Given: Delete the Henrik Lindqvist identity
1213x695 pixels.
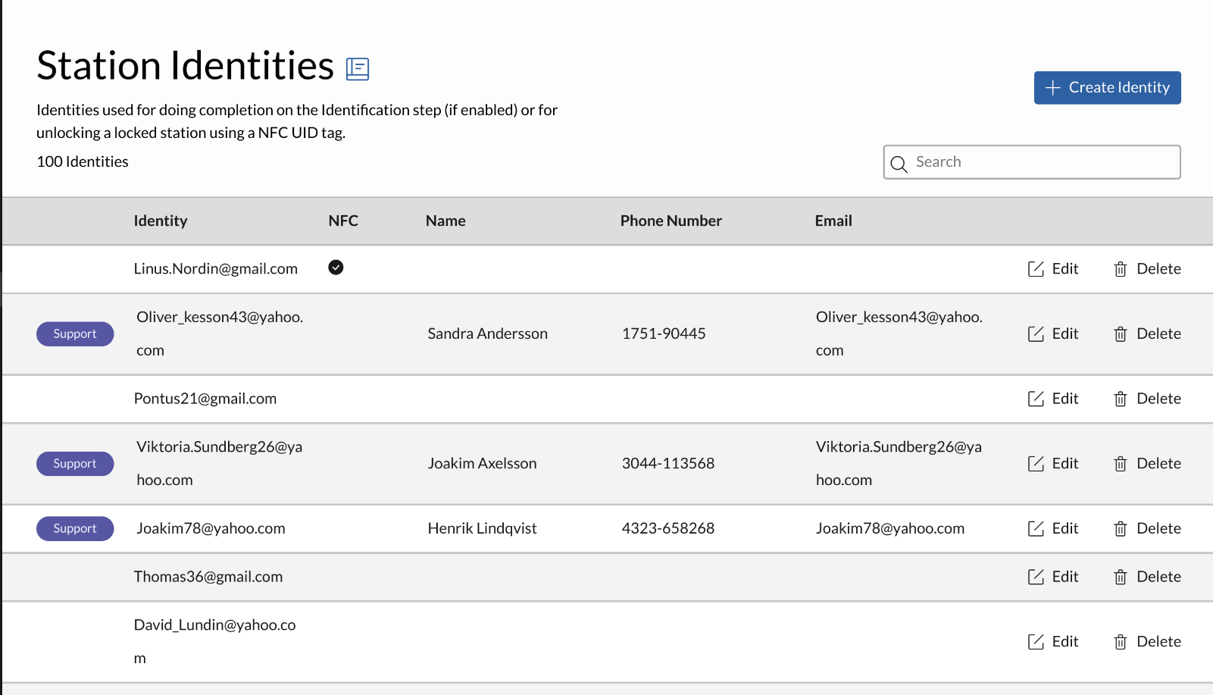Looking at the screenshot, I should click(x=1147, y=529).
